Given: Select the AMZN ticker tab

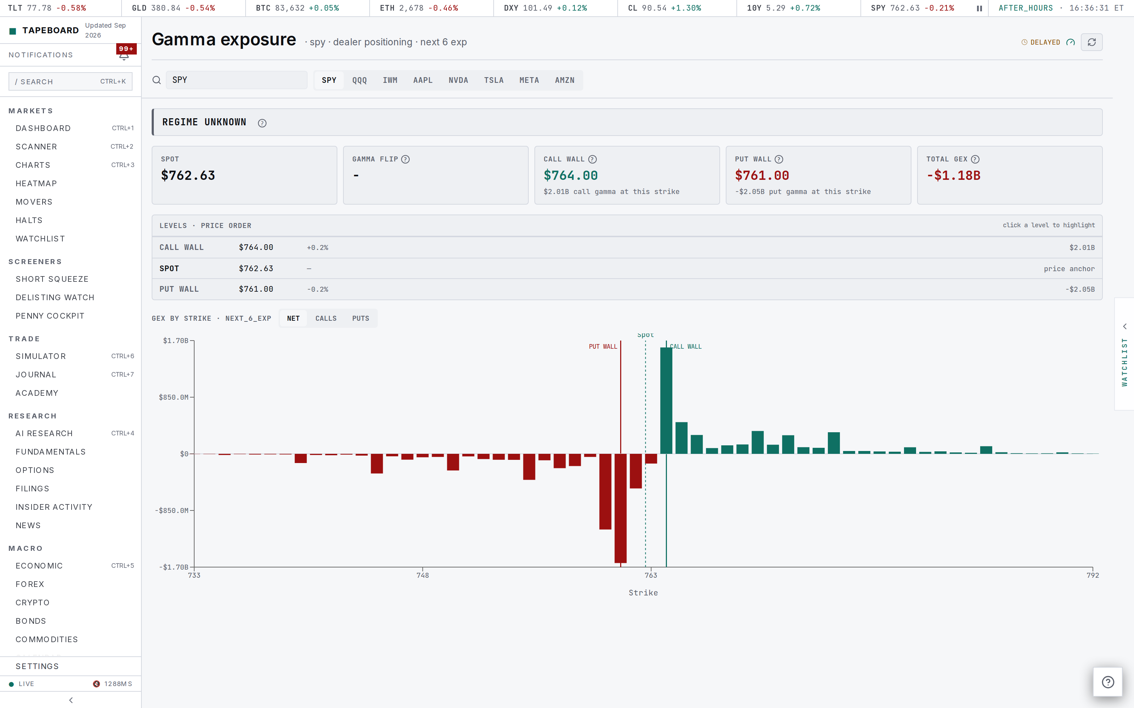Looking at the screenshot, I should tap(564, 80).
